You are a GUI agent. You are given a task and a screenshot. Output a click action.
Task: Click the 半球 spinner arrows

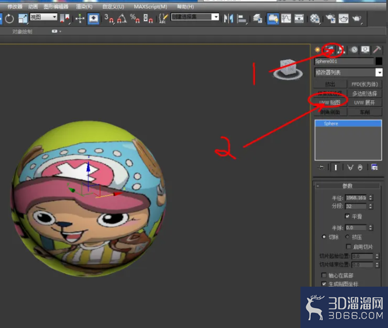point(370,227)
